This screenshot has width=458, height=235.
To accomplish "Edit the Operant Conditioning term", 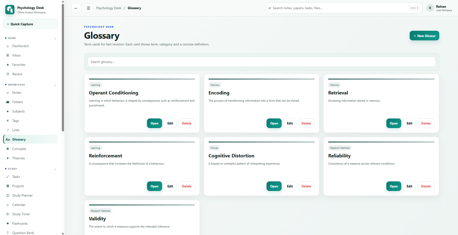I will 170,123.
